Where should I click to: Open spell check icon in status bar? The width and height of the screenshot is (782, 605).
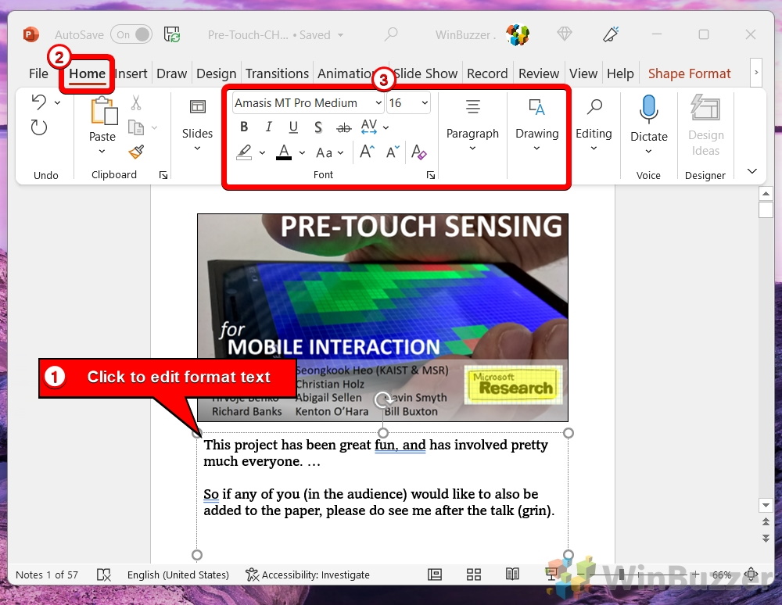(x=103, y=575)
